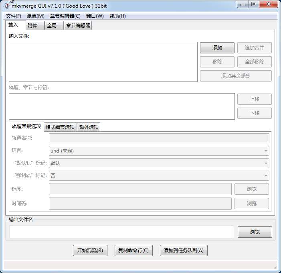This screenshot has height=273, width=281.
Task: Click the 输出文件名 text field
Action: (x=122, y=232)
